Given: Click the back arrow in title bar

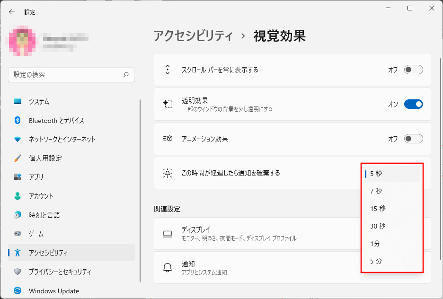Looking at the screenshot, I should point(12,12).
